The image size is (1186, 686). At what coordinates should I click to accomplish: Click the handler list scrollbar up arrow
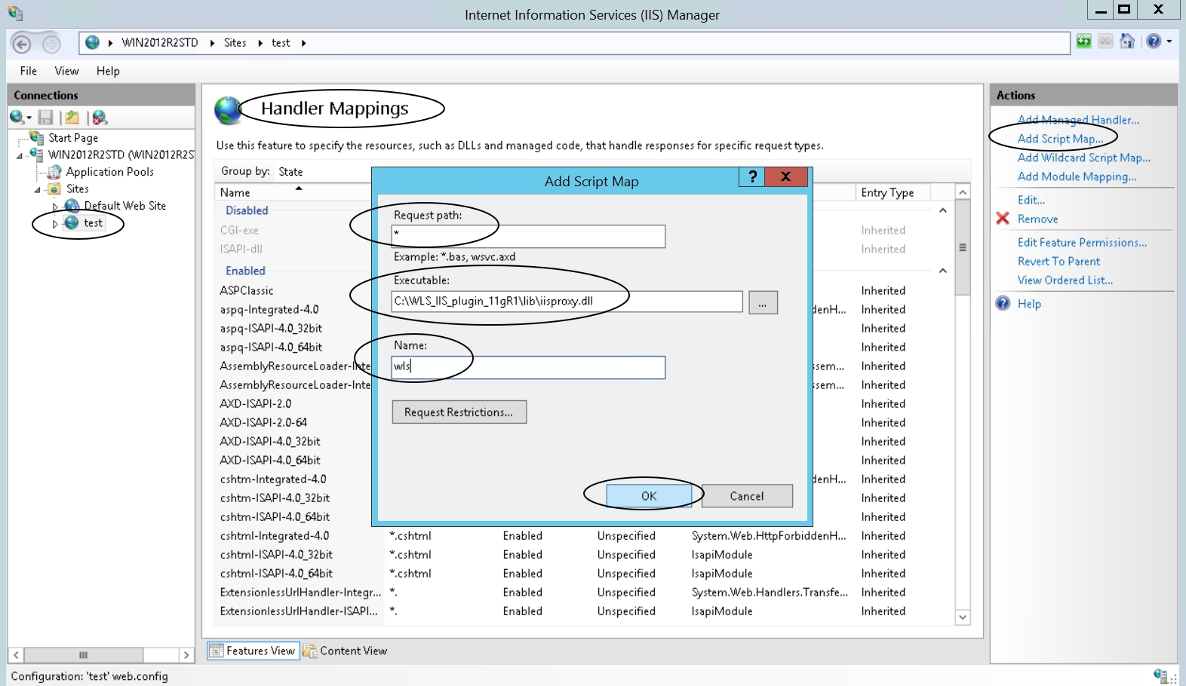tap(962, 192)
